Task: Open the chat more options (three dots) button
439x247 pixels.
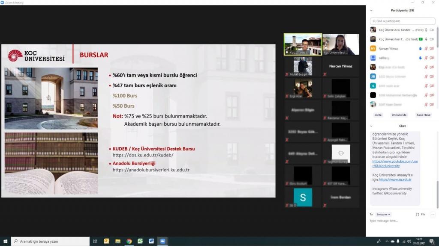Action: tap(433, 215)
